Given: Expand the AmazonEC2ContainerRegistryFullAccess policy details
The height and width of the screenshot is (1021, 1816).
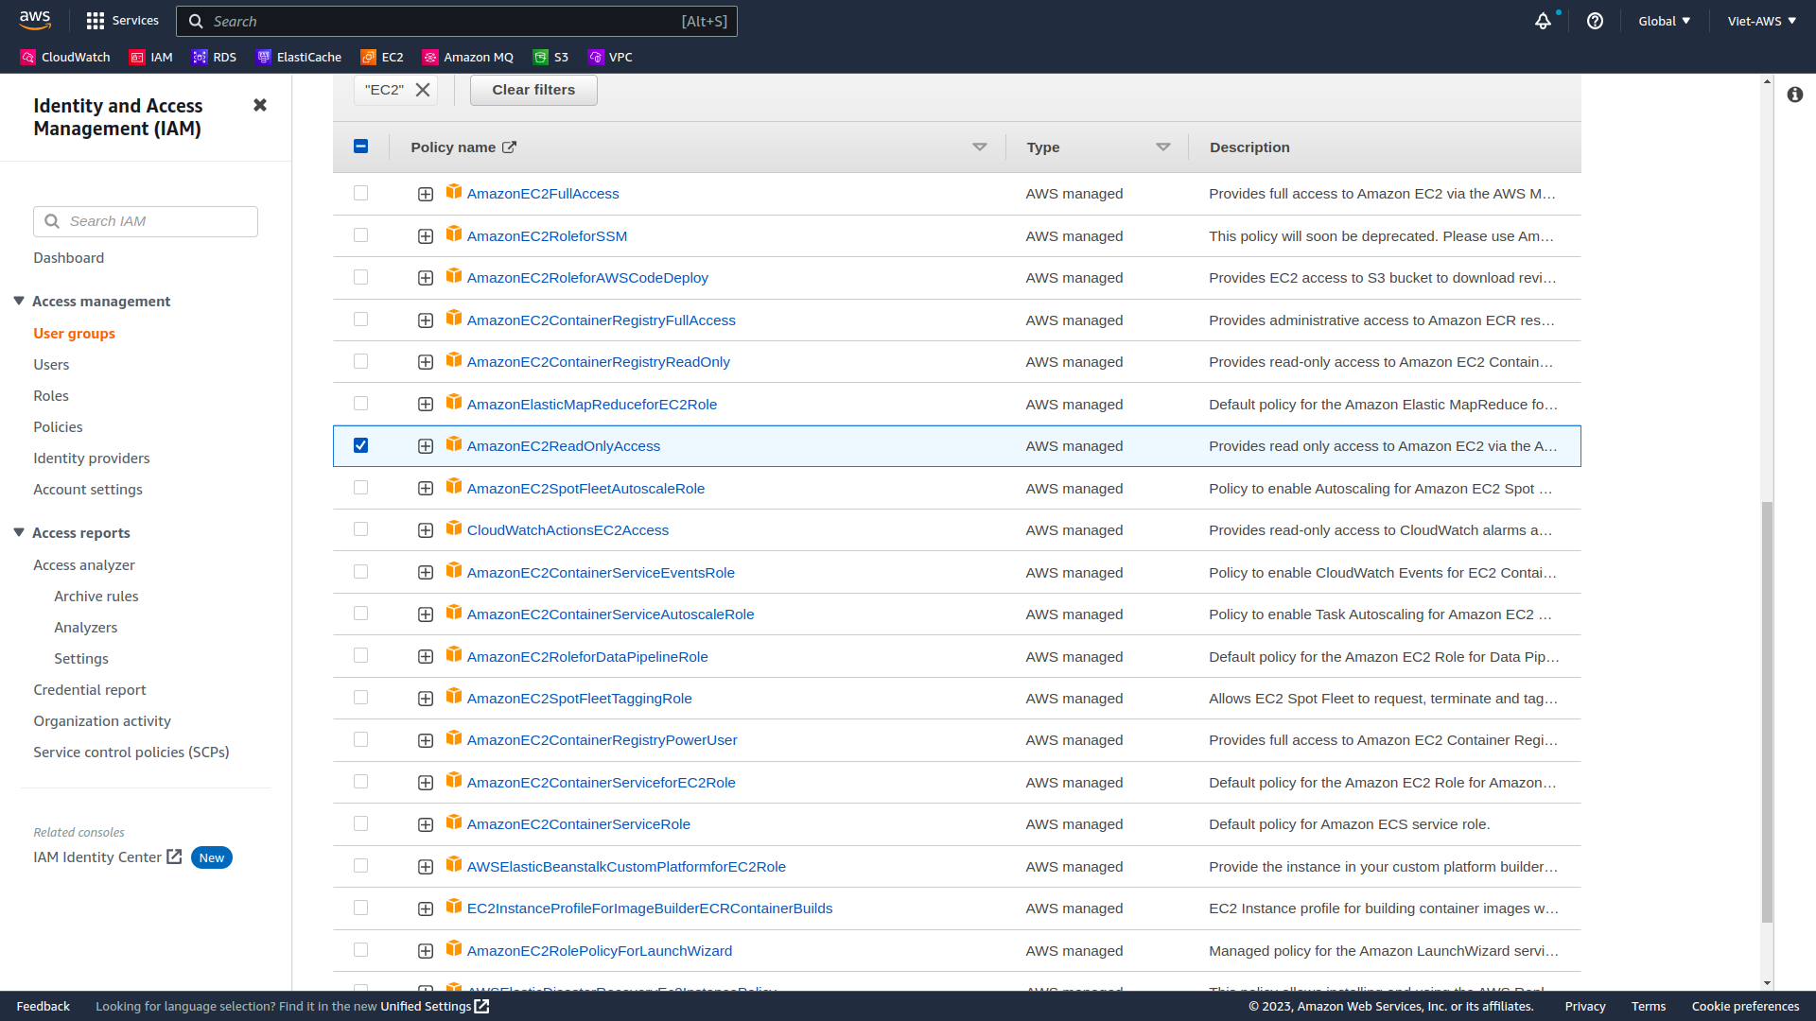Looking at the screenshot, I should pos(426,320).
